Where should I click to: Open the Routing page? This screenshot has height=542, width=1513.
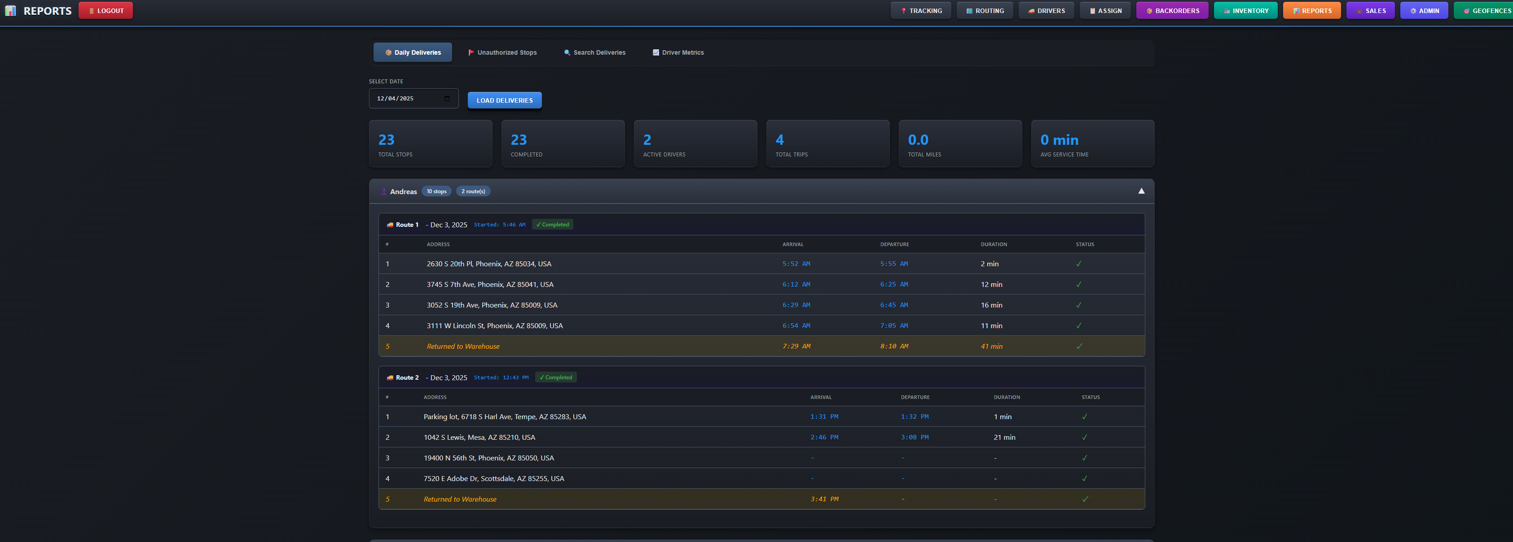[985, 11]
